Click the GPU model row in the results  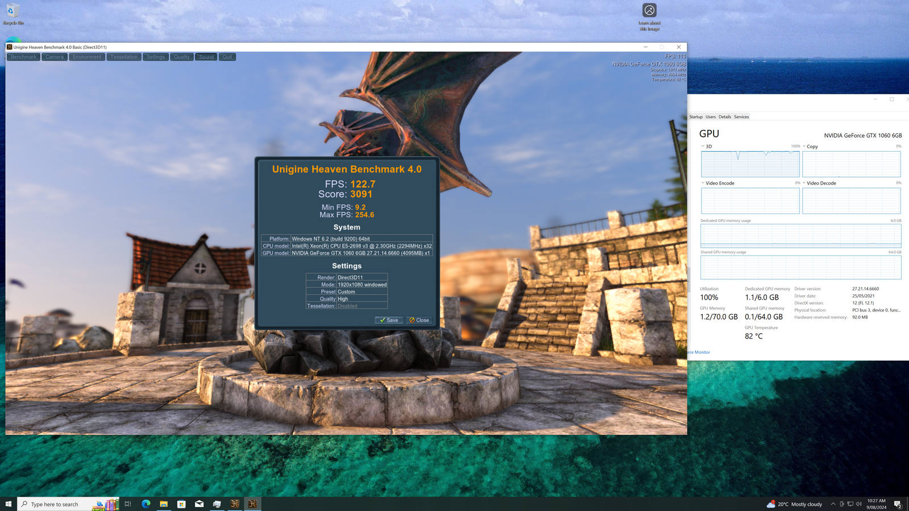[347, 253]
